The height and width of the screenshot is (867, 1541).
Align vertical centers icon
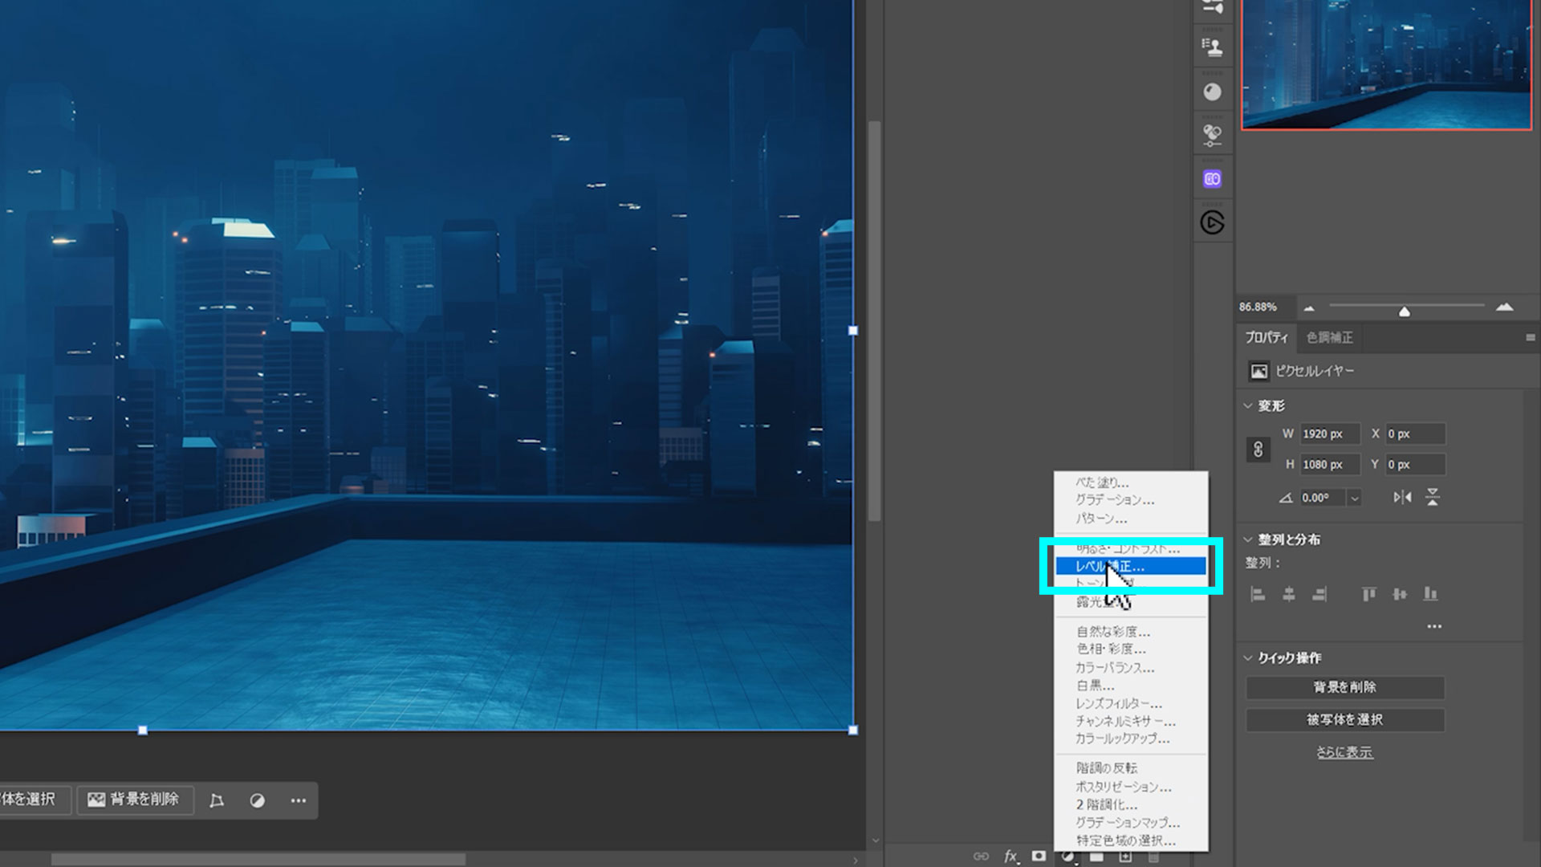1400,594
